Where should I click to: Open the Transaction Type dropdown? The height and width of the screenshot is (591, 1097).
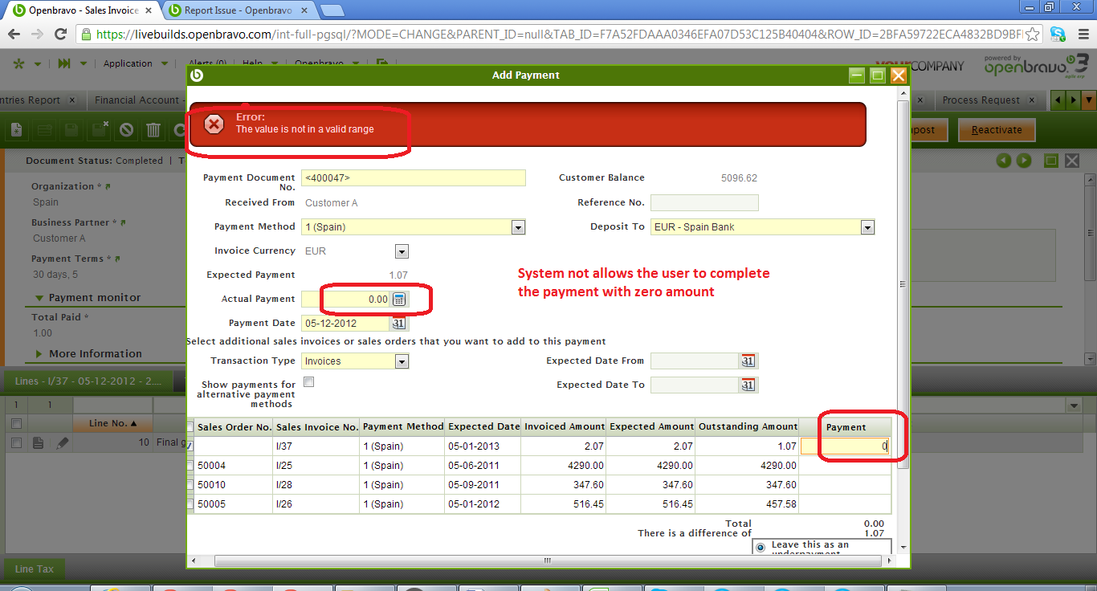click(x=402, y=361)
